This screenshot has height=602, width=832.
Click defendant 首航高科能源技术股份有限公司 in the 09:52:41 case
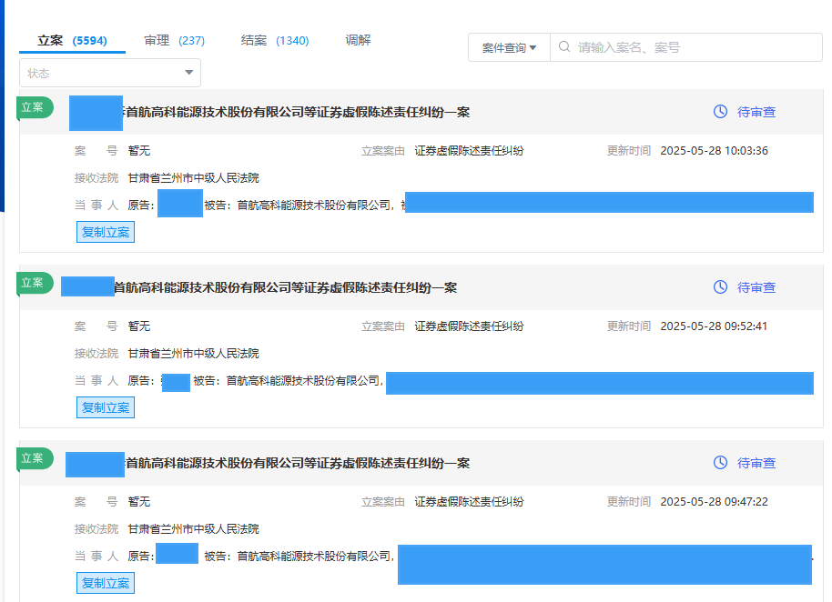tap(303, 380)
